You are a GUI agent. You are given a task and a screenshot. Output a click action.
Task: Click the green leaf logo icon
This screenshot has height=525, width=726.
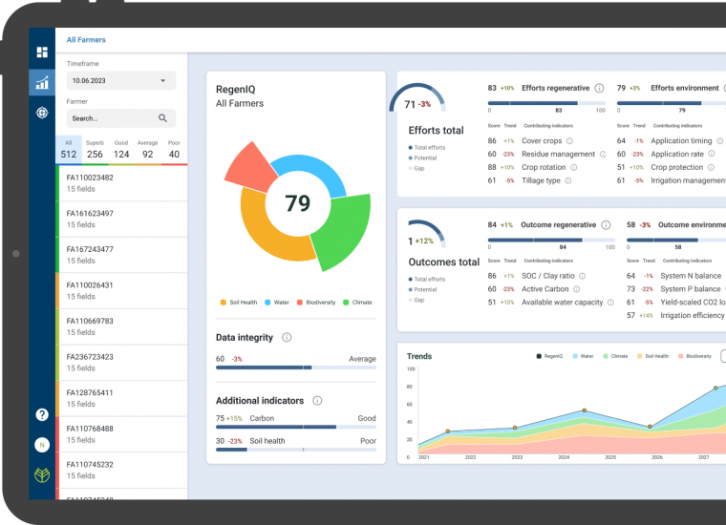pyautogui.click(x=42, y=475)
